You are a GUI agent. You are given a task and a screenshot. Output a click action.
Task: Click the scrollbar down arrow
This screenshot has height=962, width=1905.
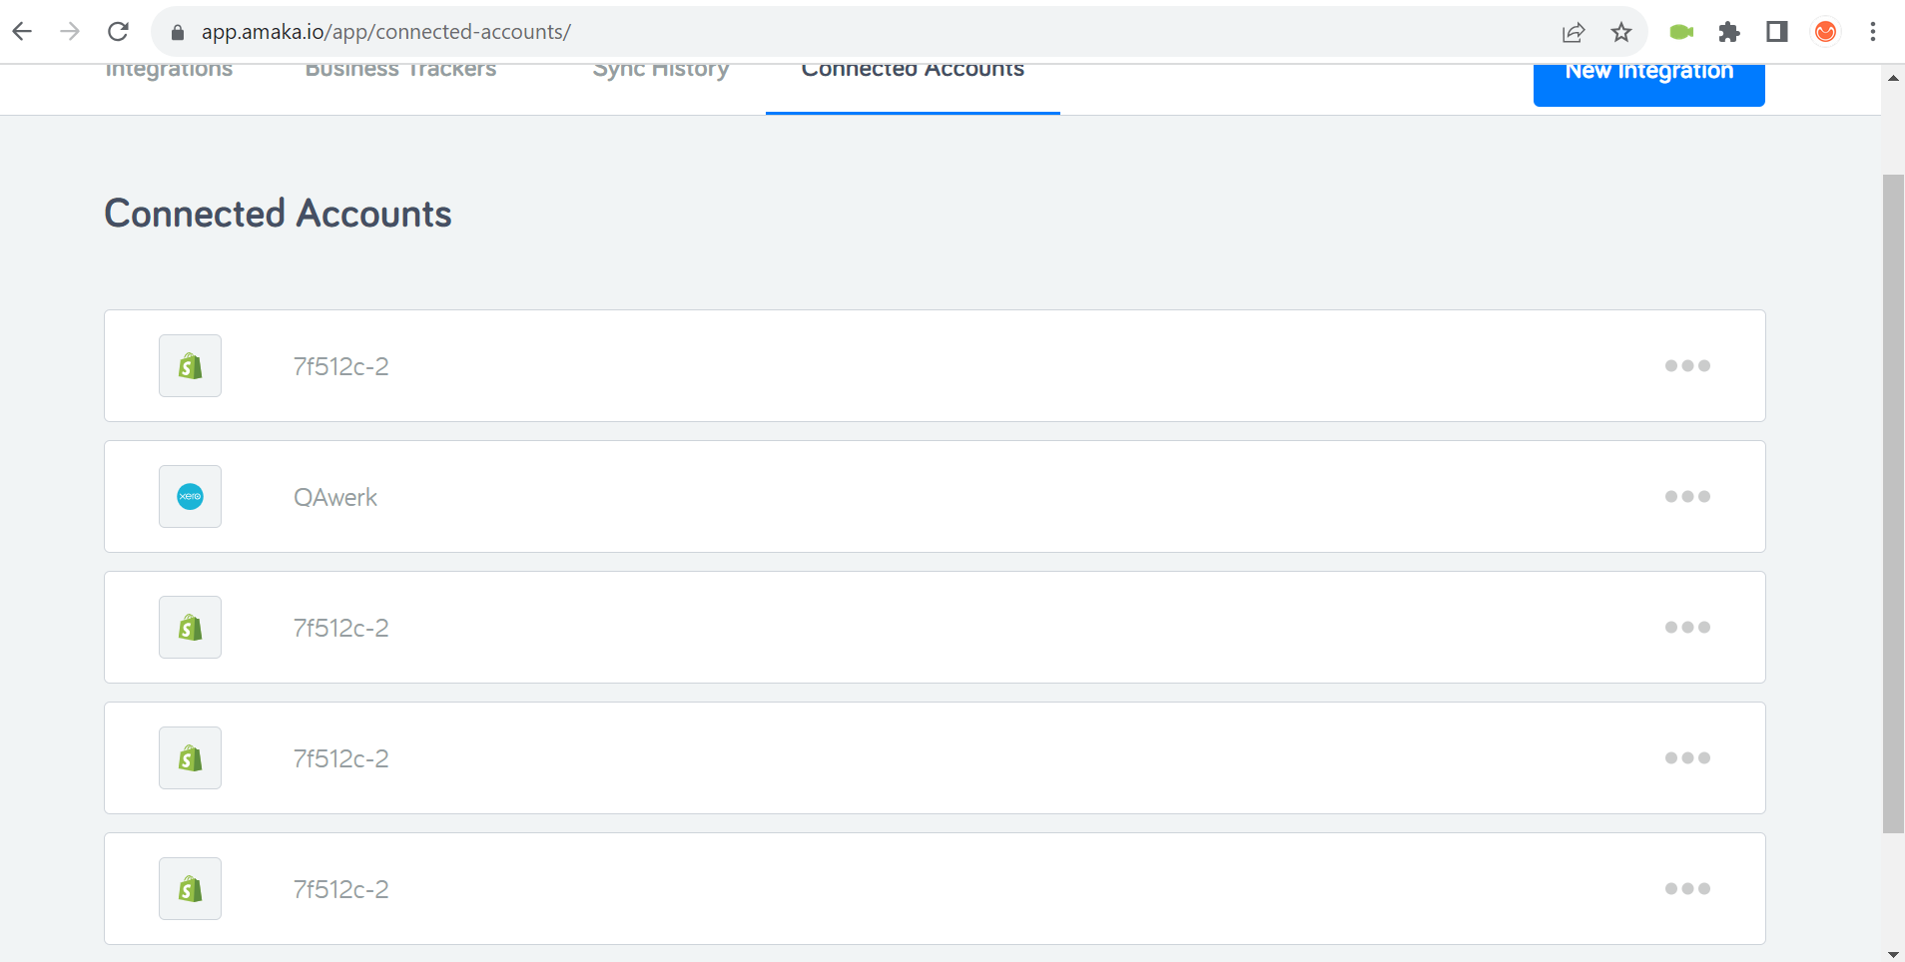click(1893, 954)
